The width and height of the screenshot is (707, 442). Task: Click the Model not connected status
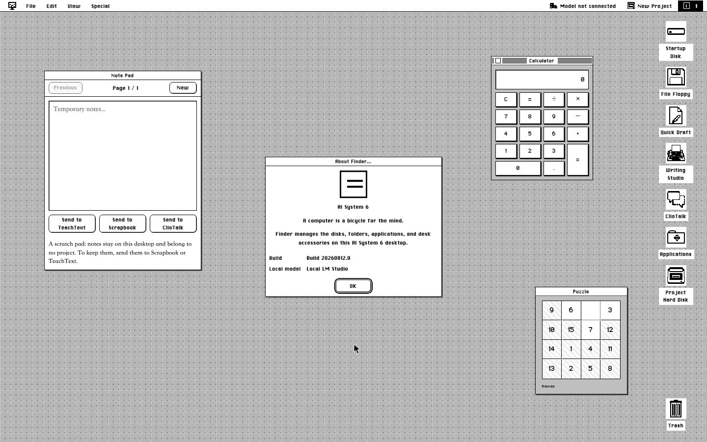pos(583,6)
